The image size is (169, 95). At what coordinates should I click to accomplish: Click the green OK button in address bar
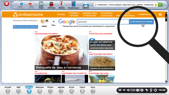[160, 5]
